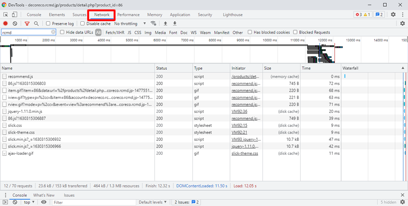Open Console settings gear in the drawer
Viewport: 408px width, 206px height.
402,202
